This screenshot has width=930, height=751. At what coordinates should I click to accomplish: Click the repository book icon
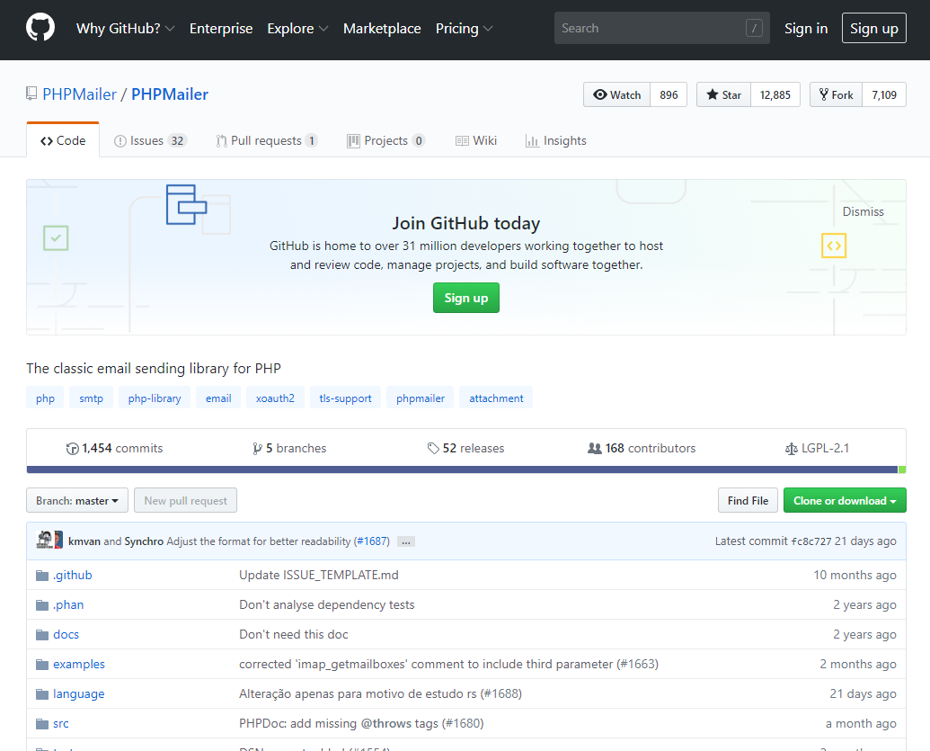pos(31,94)
